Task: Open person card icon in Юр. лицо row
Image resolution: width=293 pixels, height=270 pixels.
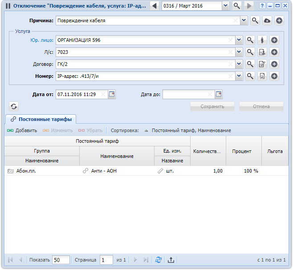Action: click(262, 40)
